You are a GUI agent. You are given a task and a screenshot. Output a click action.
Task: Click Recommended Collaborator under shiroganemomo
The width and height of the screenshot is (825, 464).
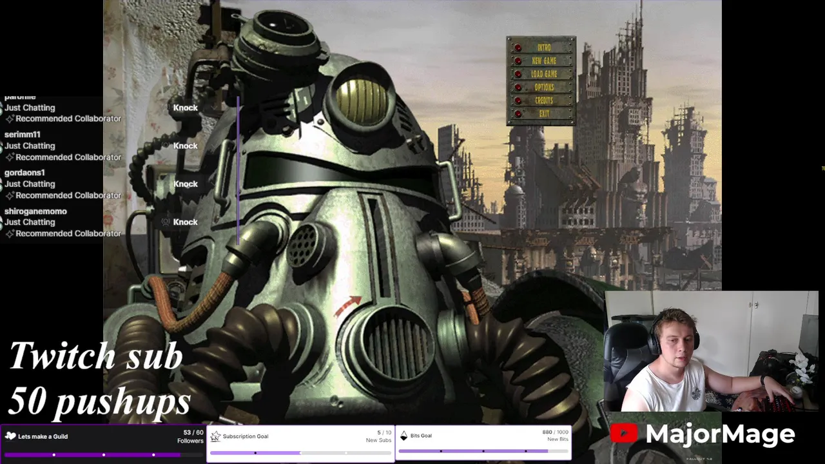click(x=68, y=233)
